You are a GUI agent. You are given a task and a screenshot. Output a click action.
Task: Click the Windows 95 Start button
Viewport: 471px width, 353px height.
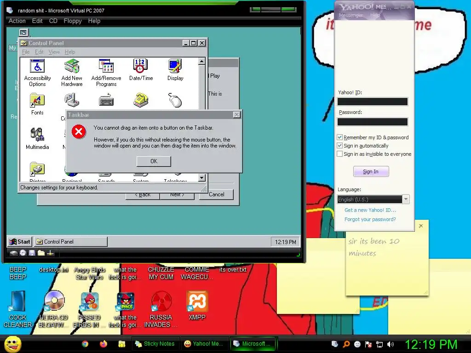(x=20, y=242)
